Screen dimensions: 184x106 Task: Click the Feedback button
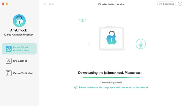pos(167,4)
